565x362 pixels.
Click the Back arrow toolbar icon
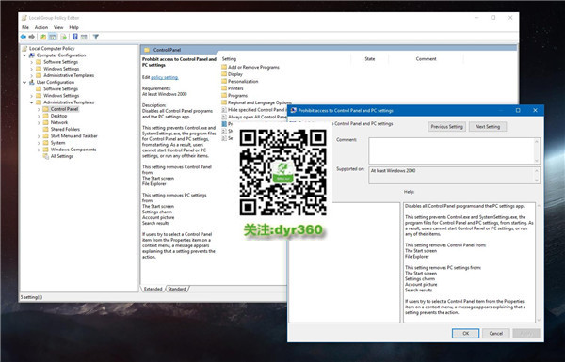[24, 37]
